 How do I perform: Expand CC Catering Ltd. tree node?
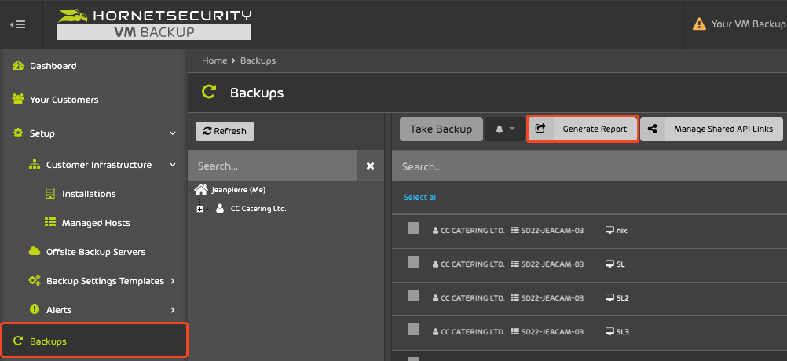[199, 209]
